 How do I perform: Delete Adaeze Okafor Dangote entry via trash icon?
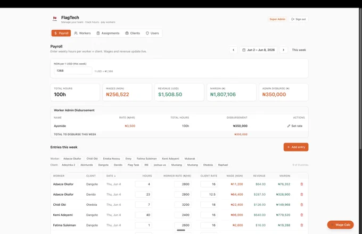[x=301, y=184]
